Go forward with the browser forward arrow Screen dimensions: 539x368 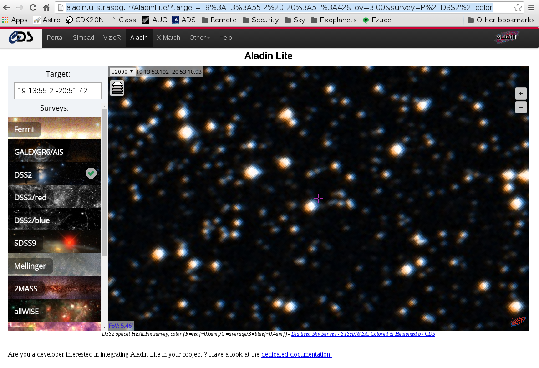[20, 7]
